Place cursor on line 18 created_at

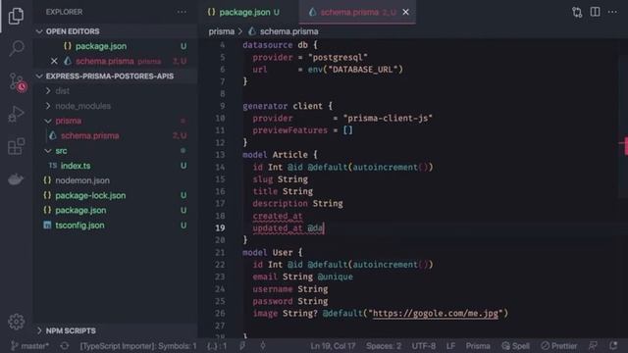click(278, 216)
